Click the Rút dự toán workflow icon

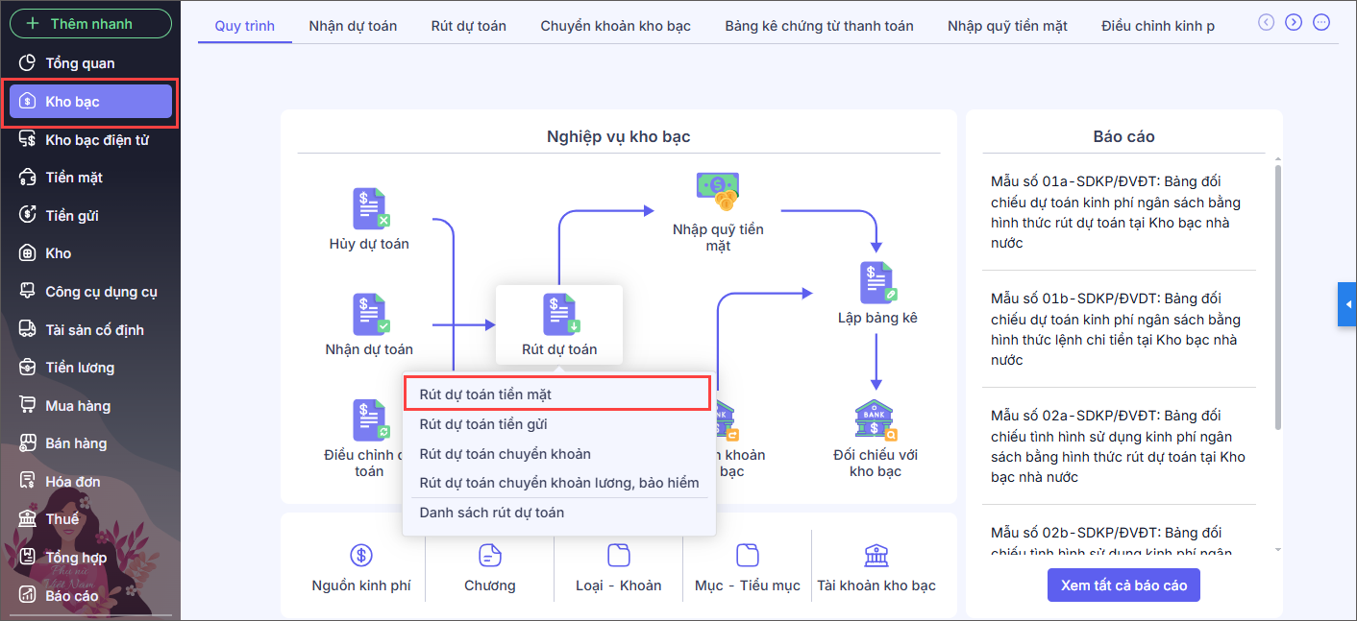[561, 315]
